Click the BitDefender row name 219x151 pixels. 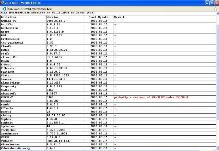(10, 39)
